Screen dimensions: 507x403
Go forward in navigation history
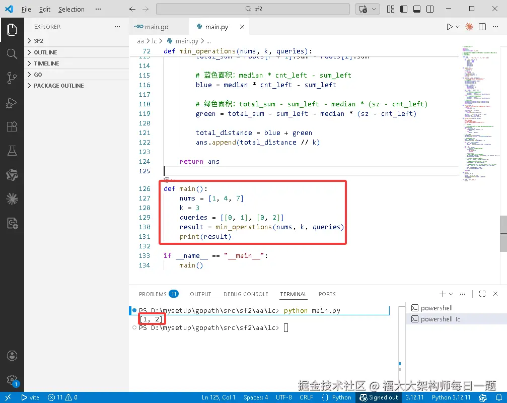pyautogui.click(x=146, y=9)
